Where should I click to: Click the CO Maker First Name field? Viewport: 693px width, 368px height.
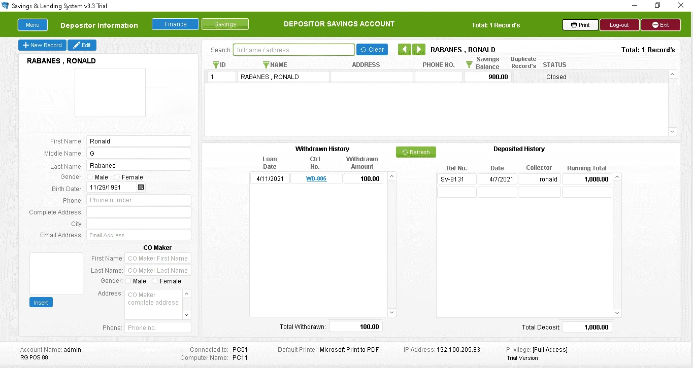pos(158,259)
